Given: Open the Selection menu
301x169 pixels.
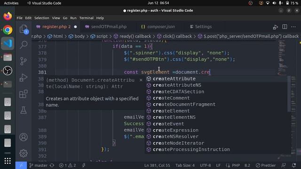Looking at the screenshot, I should tap(42, 18).
